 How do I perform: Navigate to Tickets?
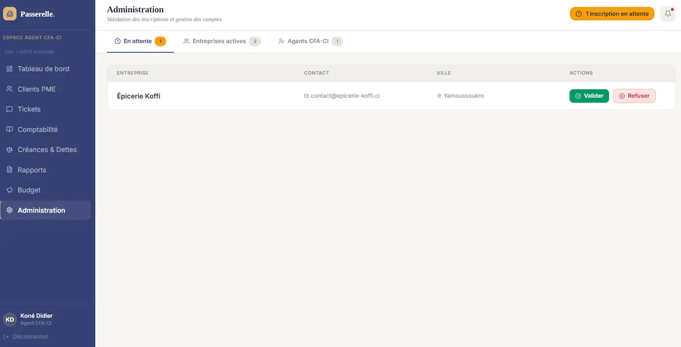[46, 110]
